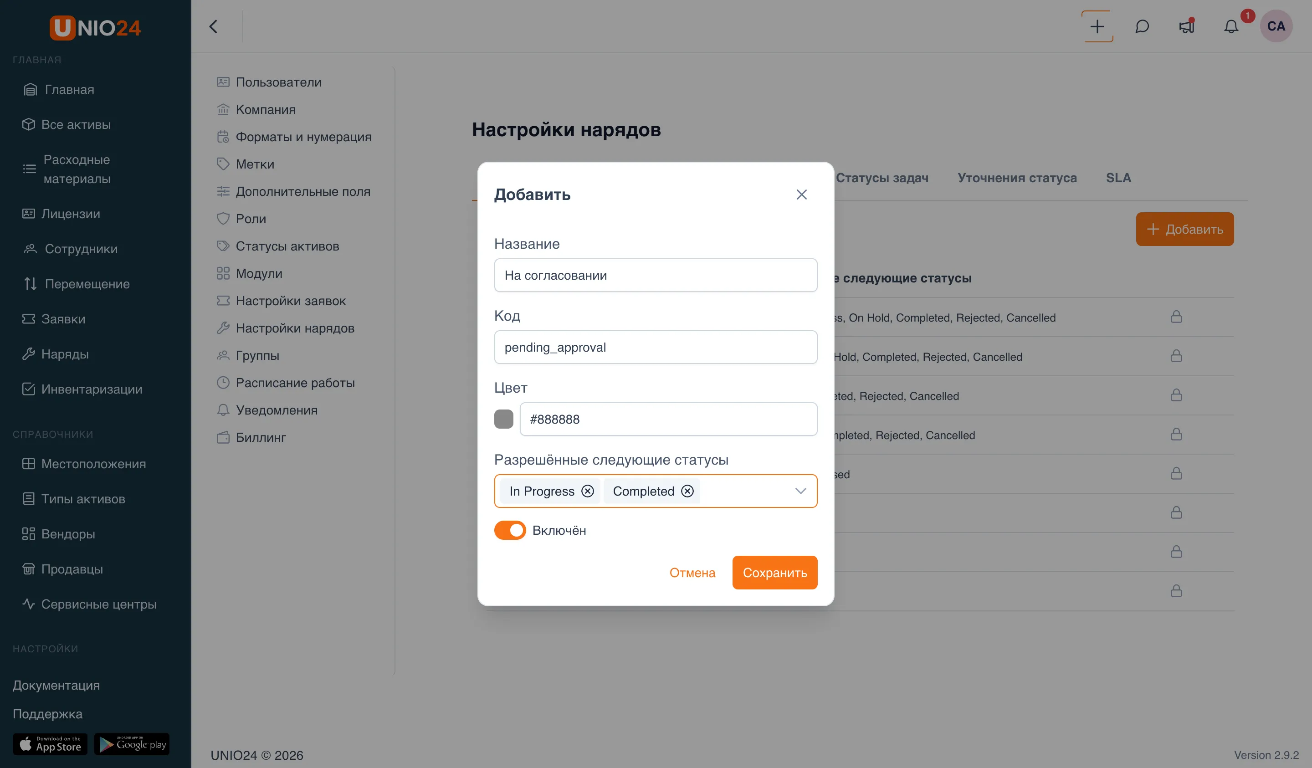Remove the In Progress tag
The image size is (1312, 768).
point(587,491)
